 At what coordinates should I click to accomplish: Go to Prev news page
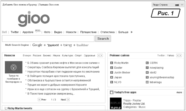click(x=42, y=99)
